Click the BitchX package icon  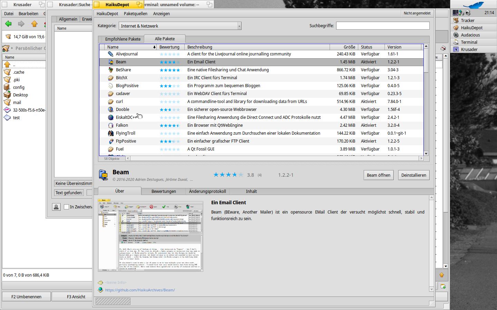110,78
